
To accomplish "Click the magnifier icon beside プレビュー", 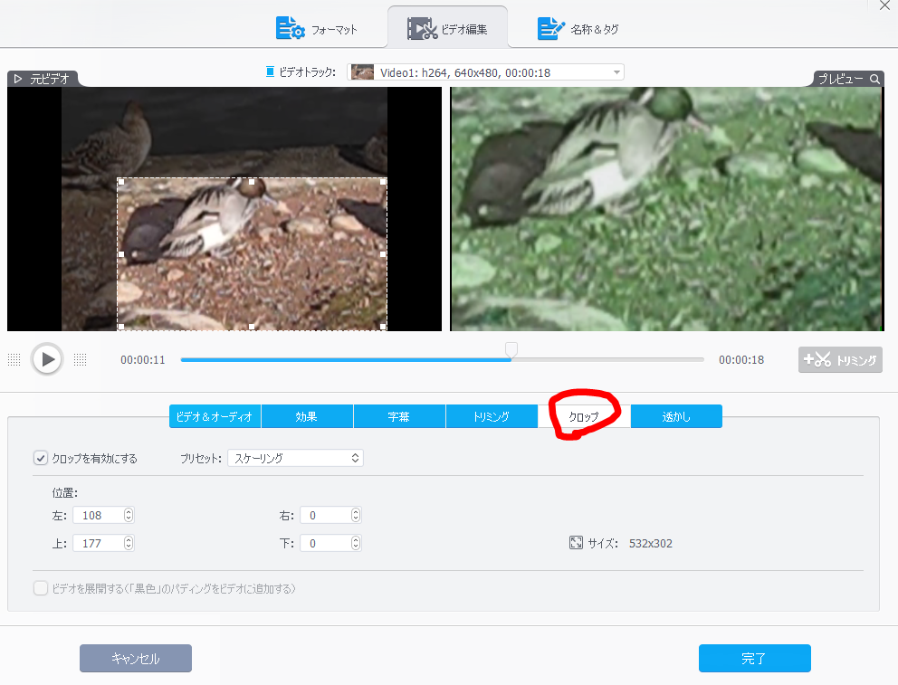I will pyautogui.click(x=874, y=80).
